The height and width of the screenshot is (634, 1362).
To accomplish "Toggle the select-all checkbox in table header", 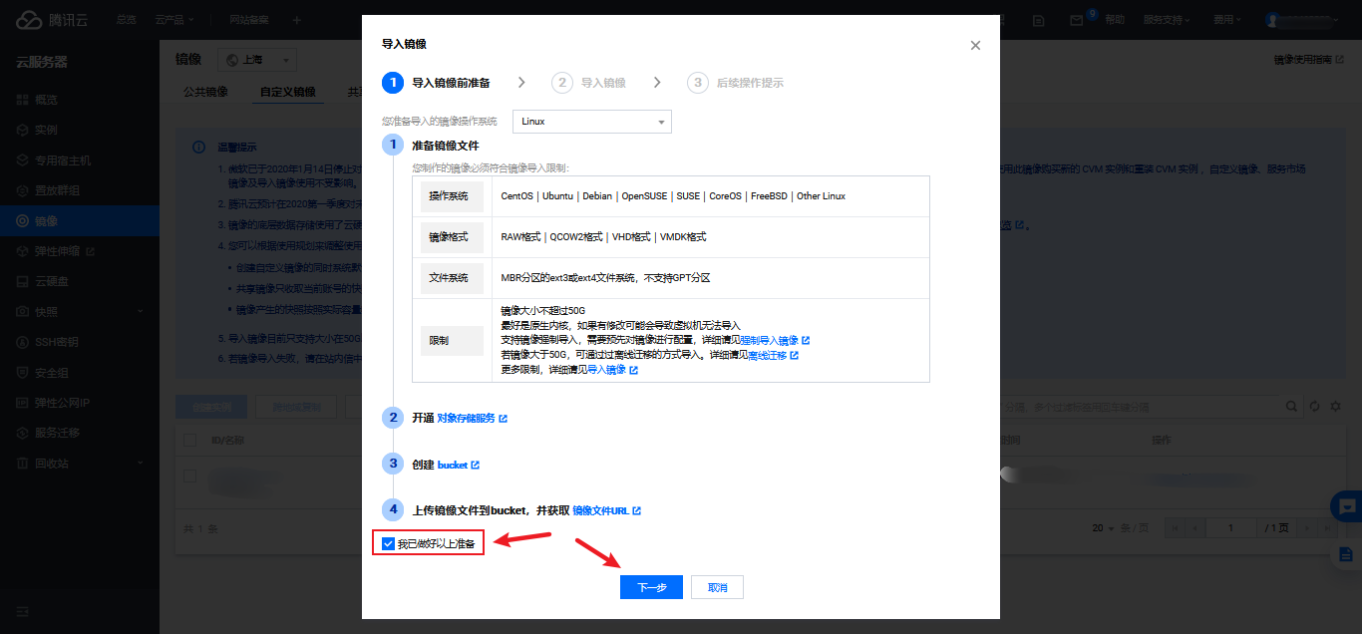I will [190, 440].
